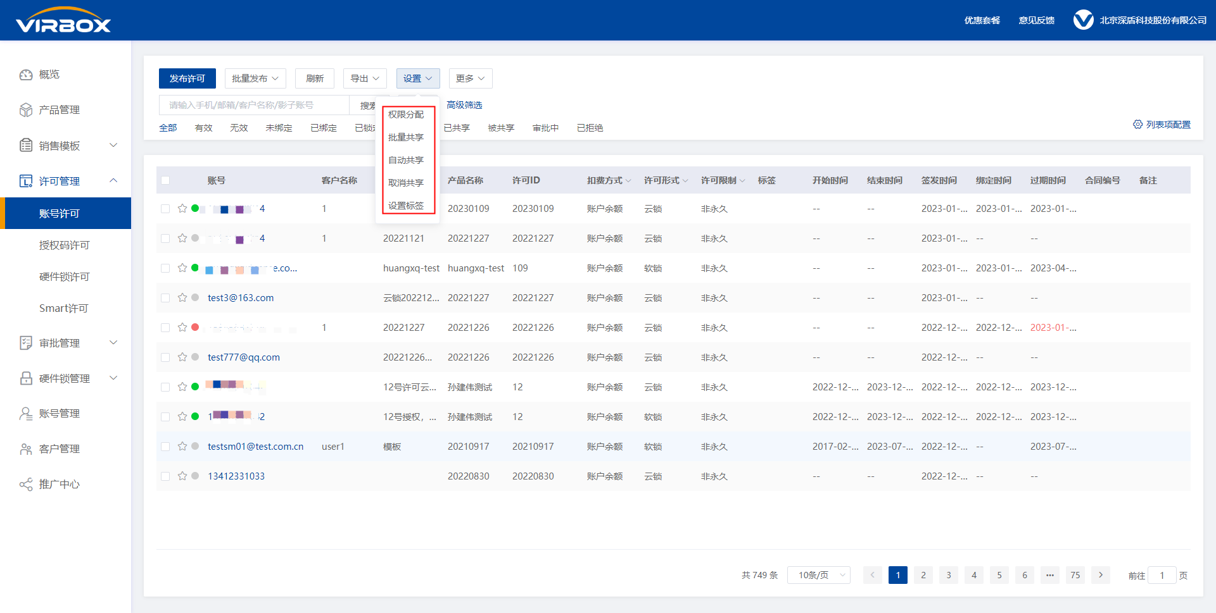1216x613 pixels.
Task: Star the huangxq-test row
Action: click(182, 268)
